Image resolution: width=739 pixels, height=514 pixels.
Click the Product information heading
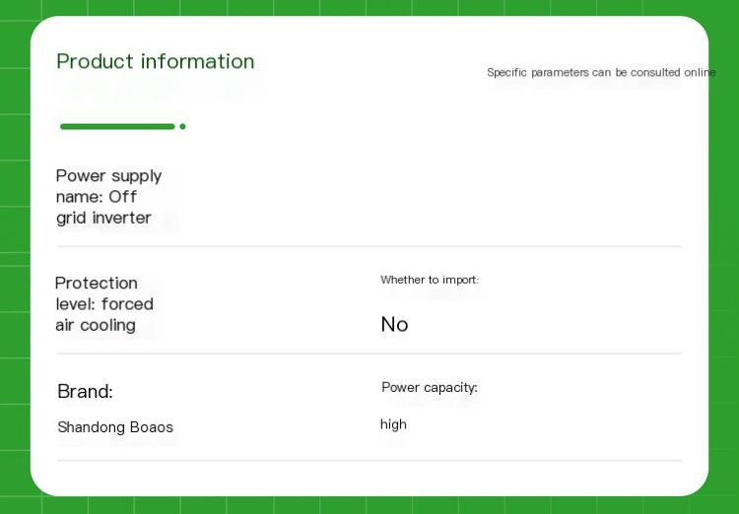[156, 61]
